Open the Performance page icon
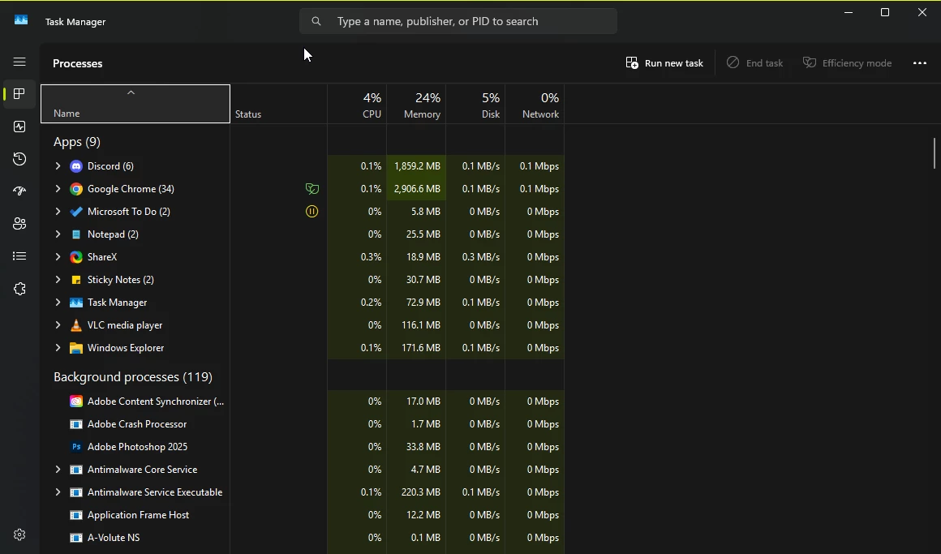The image size is (941, 554). 19,127
